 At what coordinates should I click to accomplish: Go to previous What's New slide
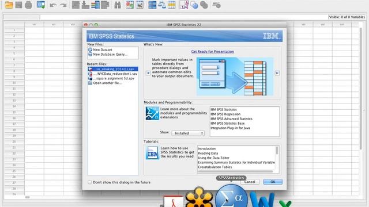pyautogui.click(x=148, y=73)
